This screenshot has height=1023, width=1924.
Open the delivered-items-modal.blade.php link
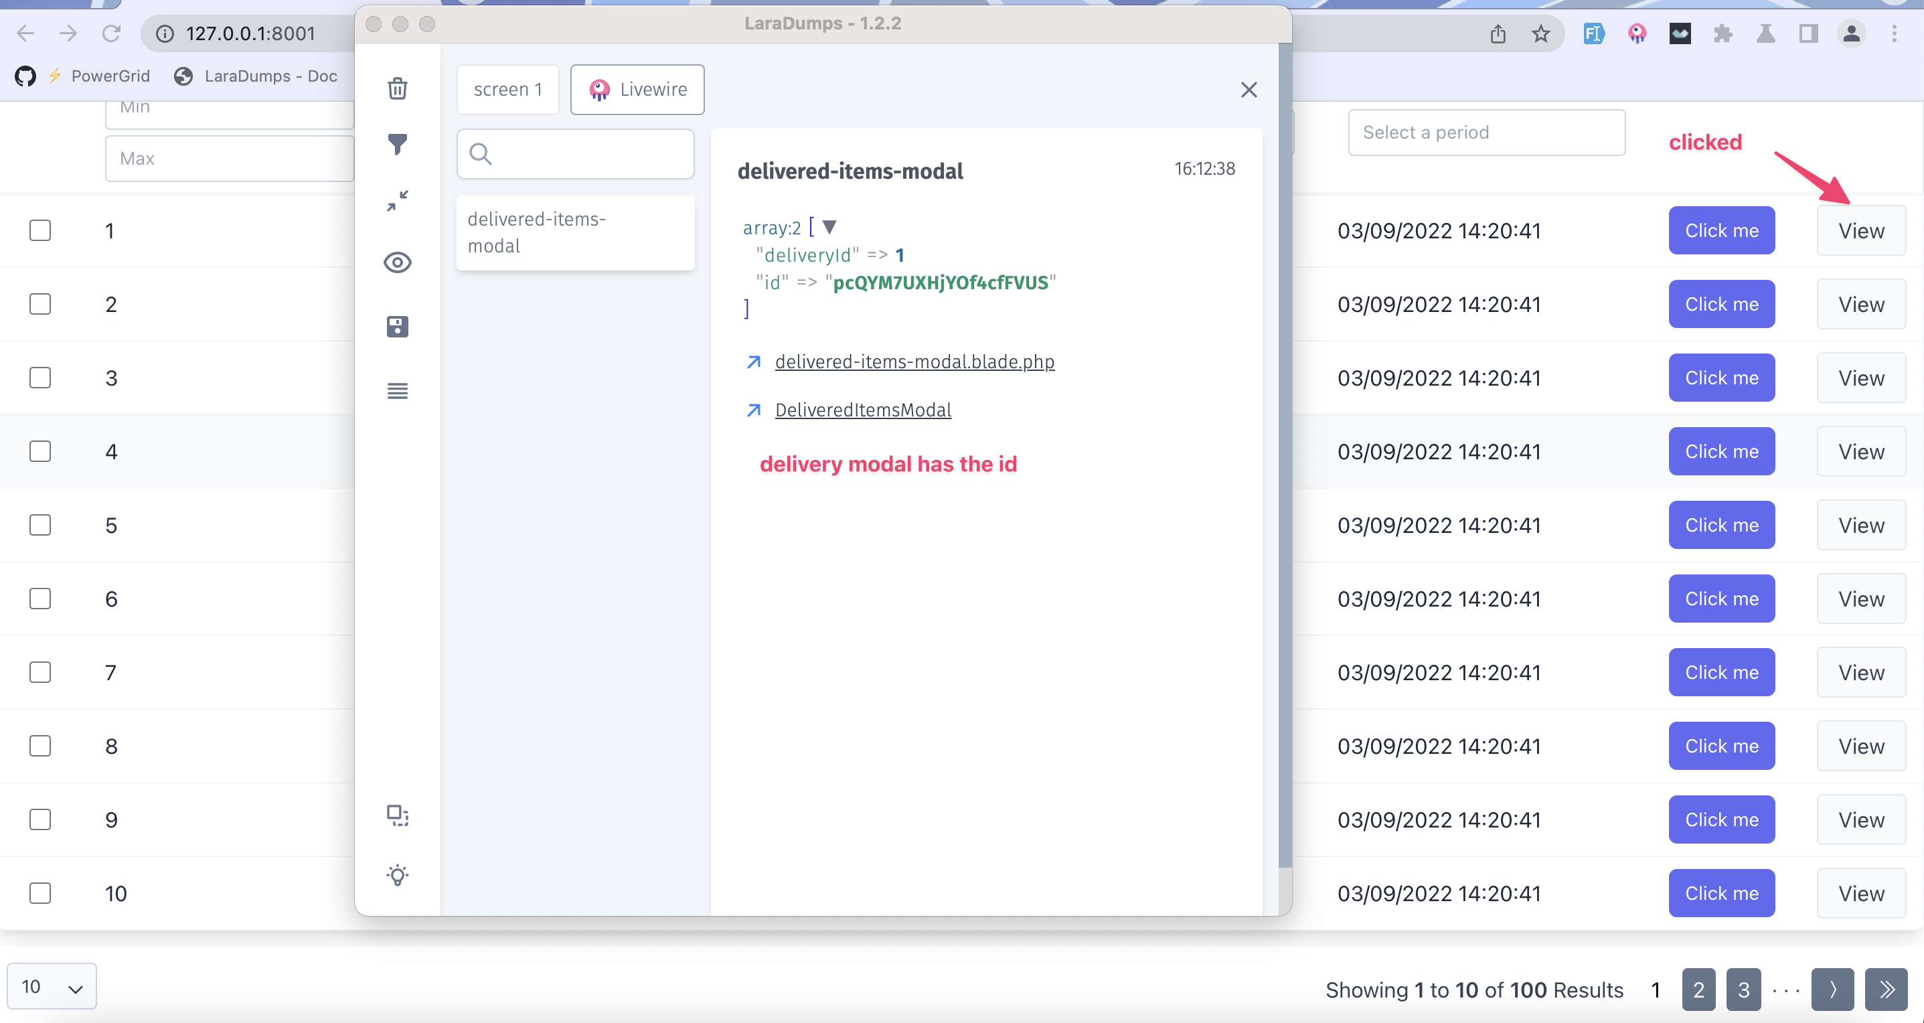914,362
